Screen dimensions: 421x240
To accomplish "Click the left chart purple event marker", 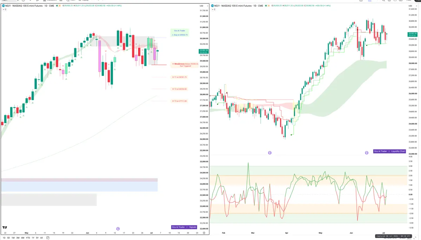I will [118, 228].
